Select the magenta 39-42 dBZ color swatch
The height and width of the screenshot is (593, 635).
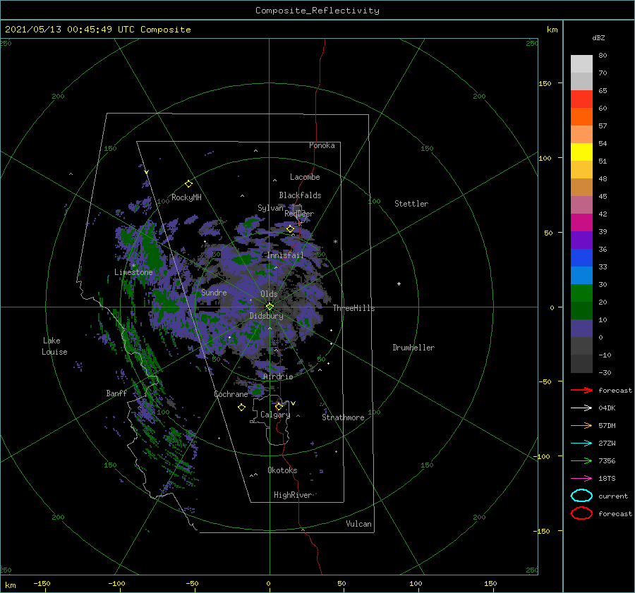(581, 223)
